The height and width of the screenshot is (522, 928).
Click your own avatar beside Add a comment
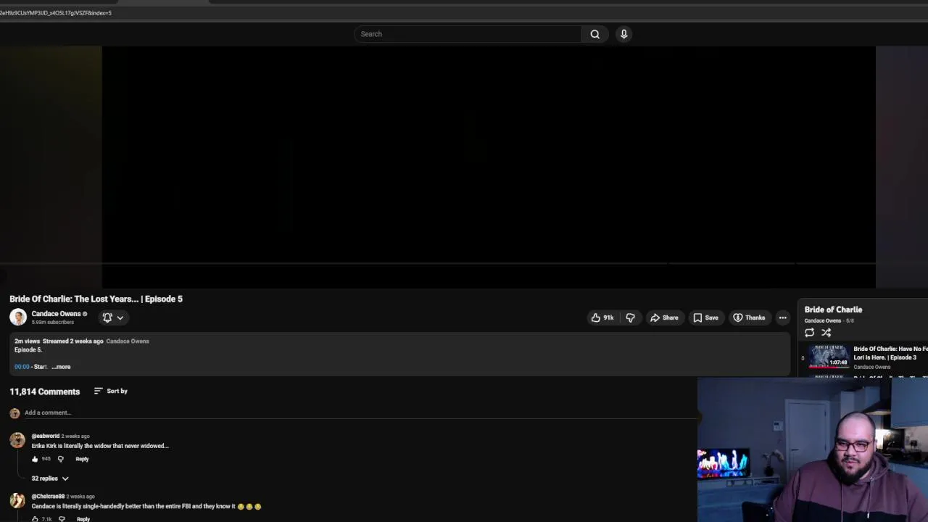(x=14, y=413)
